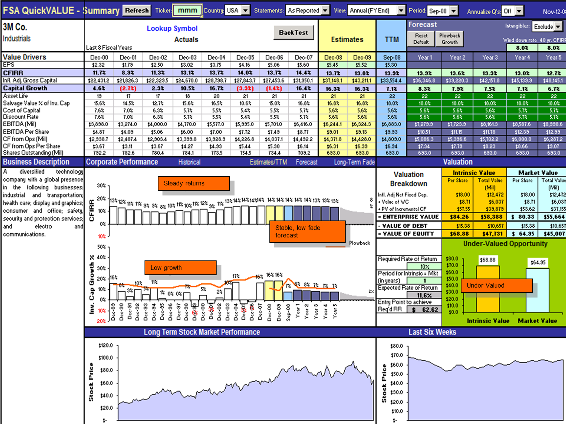This screenshot has width=566, height=424.
Task: Select the Enterprise Value $58,388 intrinsic total
Action: point(491,217)
